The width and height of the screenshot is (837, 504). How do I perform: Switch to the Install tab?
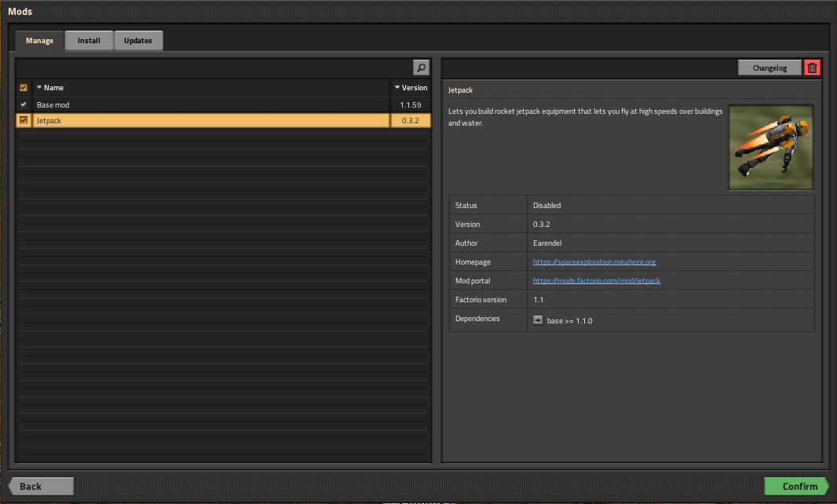pyautogui.click(x=89, y=41)
